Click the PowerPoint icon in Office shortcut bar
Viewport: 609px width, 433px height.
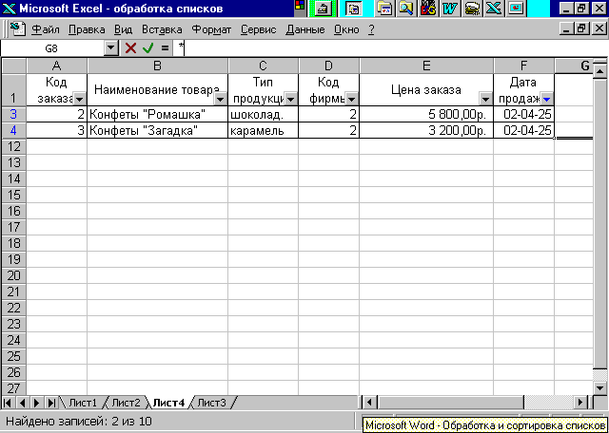coord(516,9)
